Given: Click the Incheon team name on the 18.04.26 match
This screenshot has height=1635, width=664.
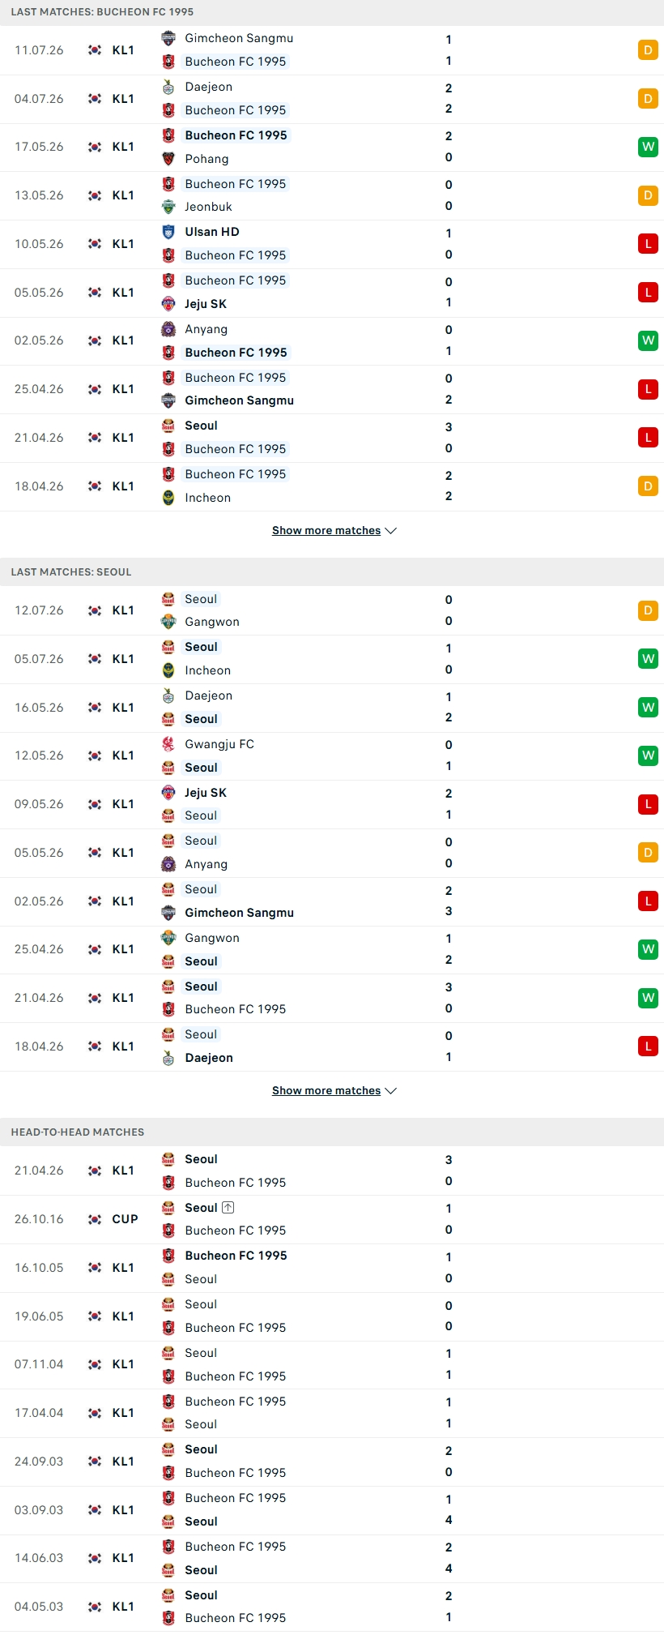Looking at the screenshot, I should 207,498.
